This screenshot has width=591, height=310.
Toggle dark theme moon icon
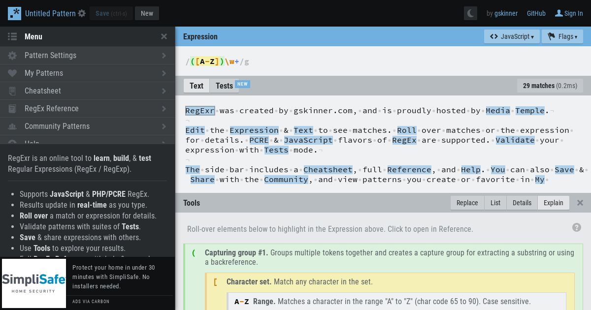pyautogui.click(x=470, y=13)
